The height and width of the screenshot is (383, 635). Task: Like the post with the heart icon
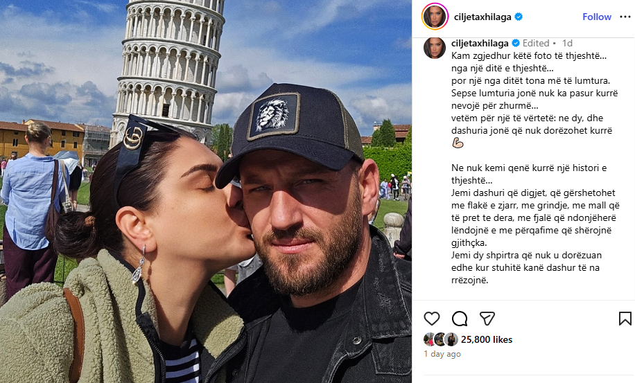pos(432,319)
